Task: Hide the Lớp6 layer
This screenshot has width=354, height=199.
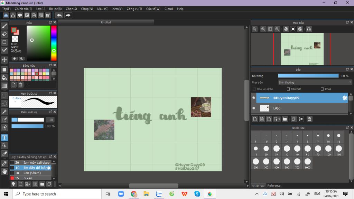Action: pyautogui.click(x=254, y=108)
